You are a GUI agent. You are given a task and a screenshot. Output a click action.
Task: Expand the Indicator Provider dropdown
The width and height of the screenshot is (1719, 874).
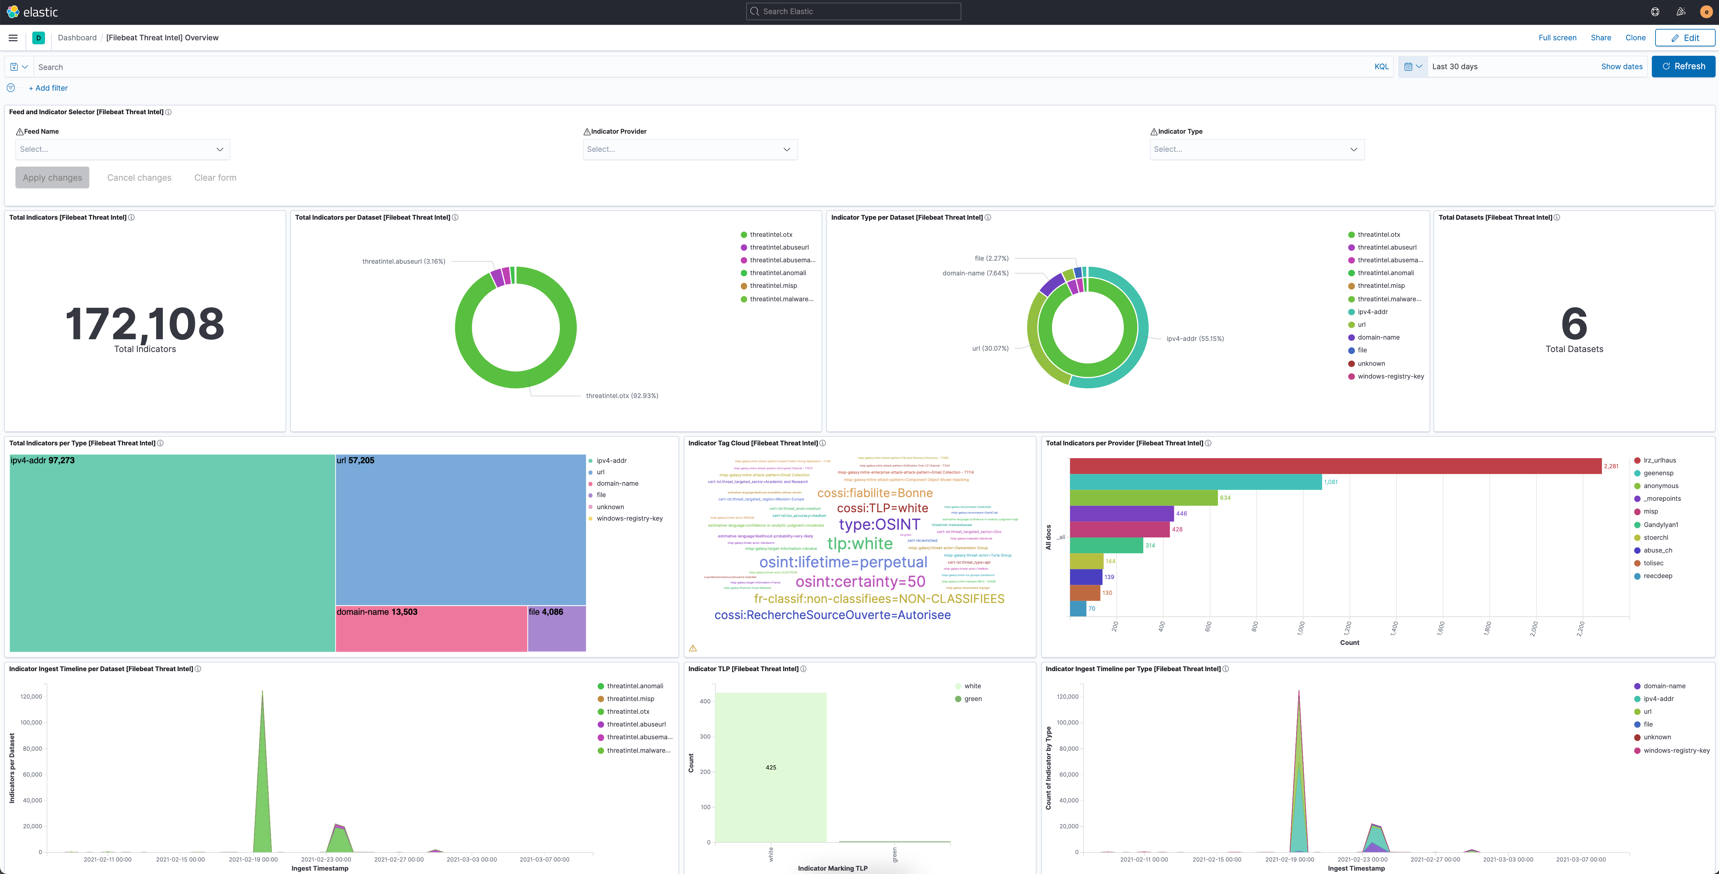point(690,149)
